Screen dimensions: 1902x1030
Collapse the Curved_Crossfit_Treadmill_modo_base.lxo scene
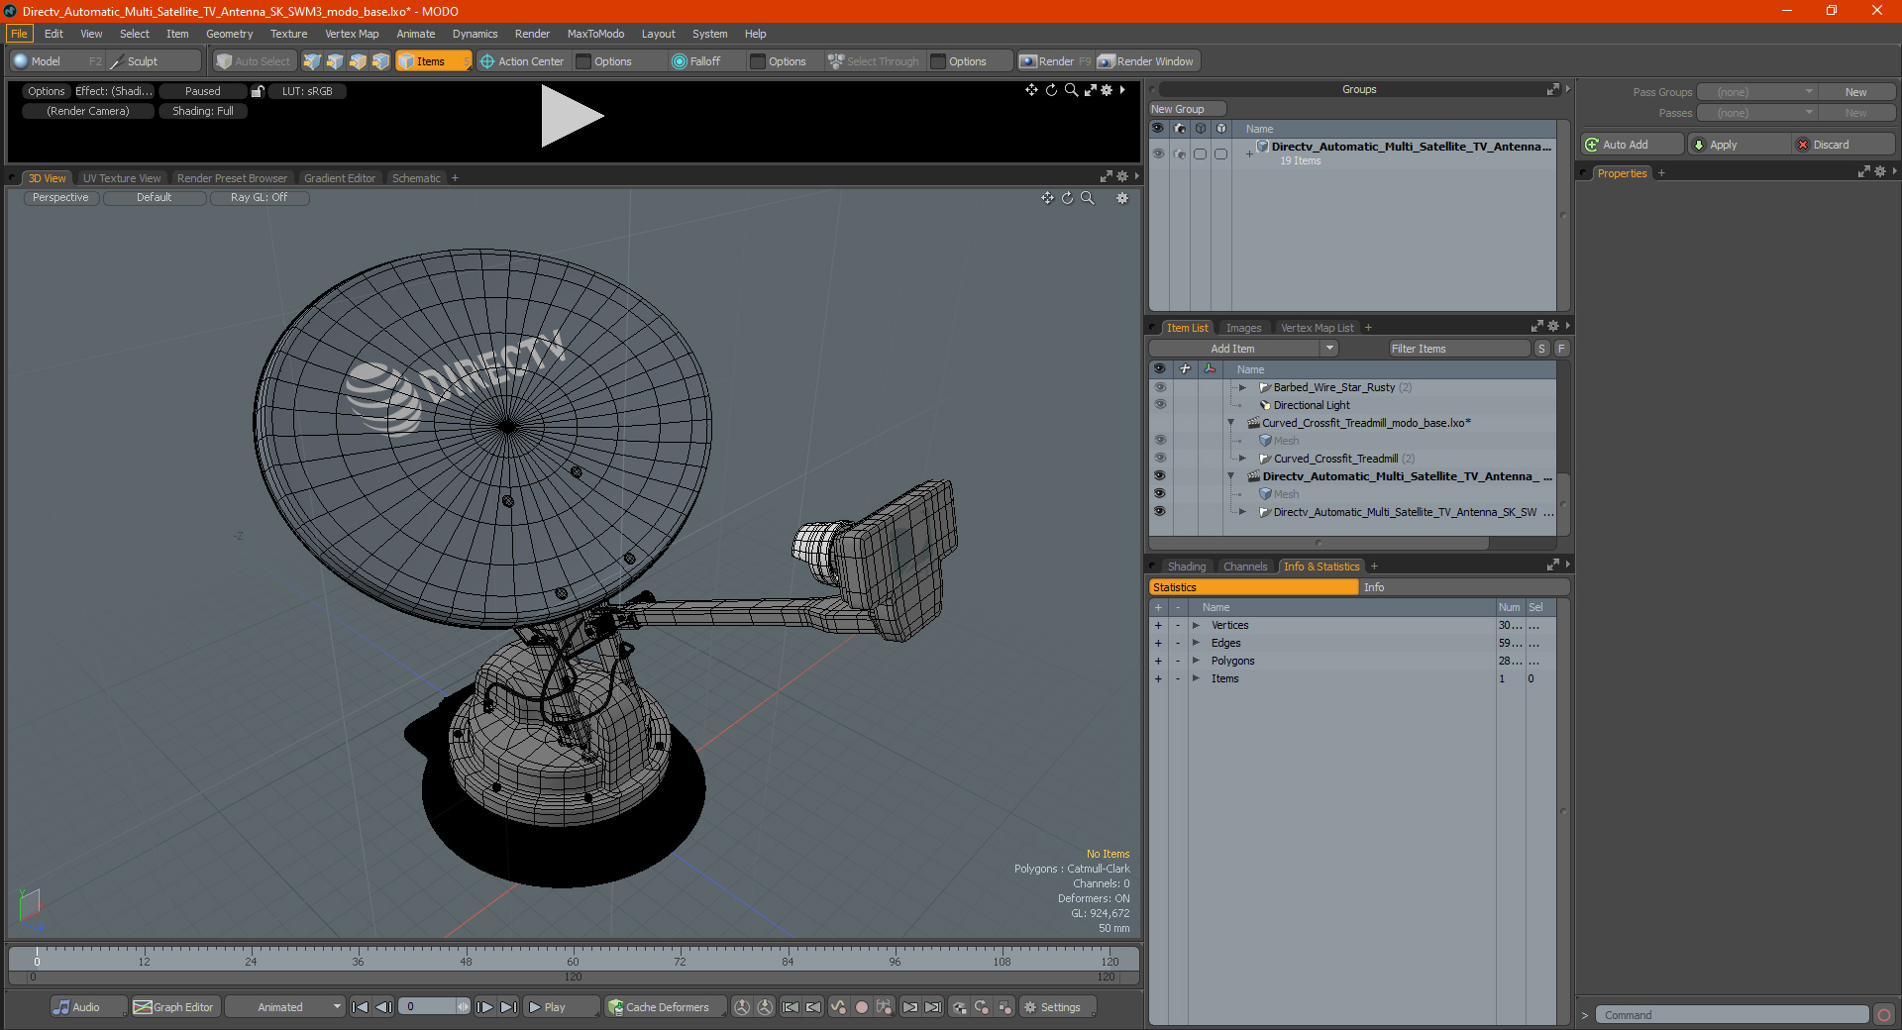tap(1231, 423)
